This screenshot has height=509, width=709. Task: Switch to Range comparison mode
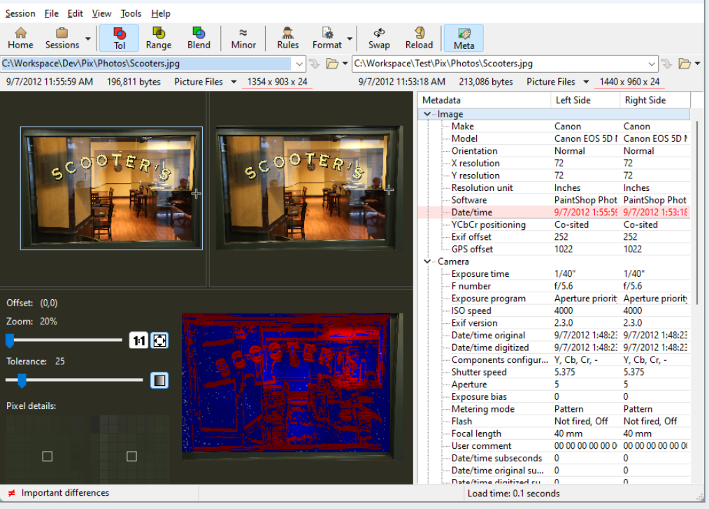[159, 38]
